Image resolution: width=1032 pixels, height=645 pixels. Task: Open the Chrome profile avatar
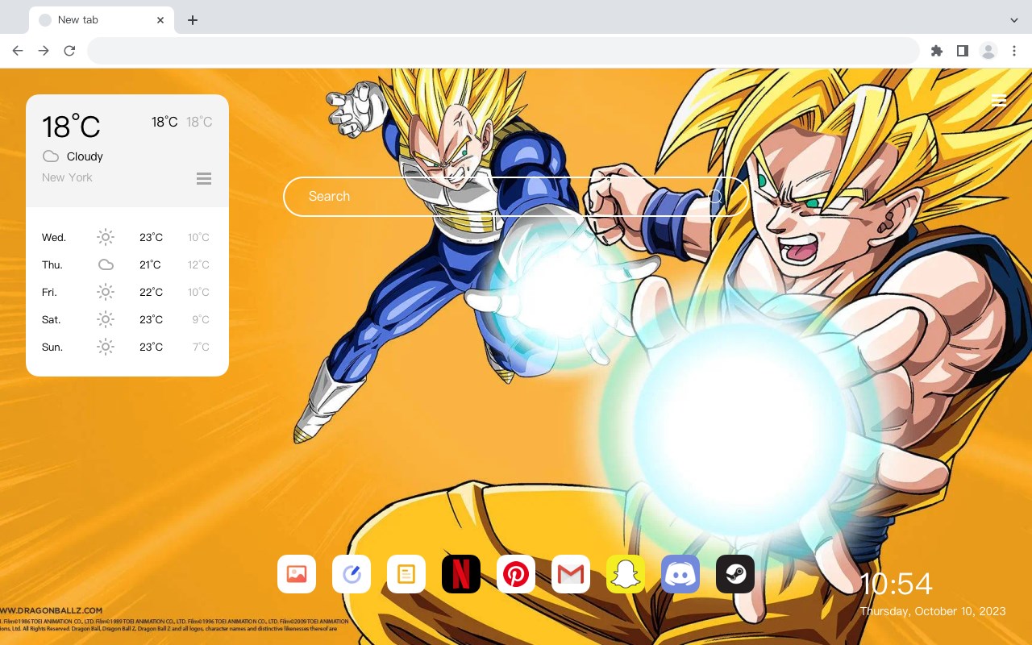coord(988,51)
